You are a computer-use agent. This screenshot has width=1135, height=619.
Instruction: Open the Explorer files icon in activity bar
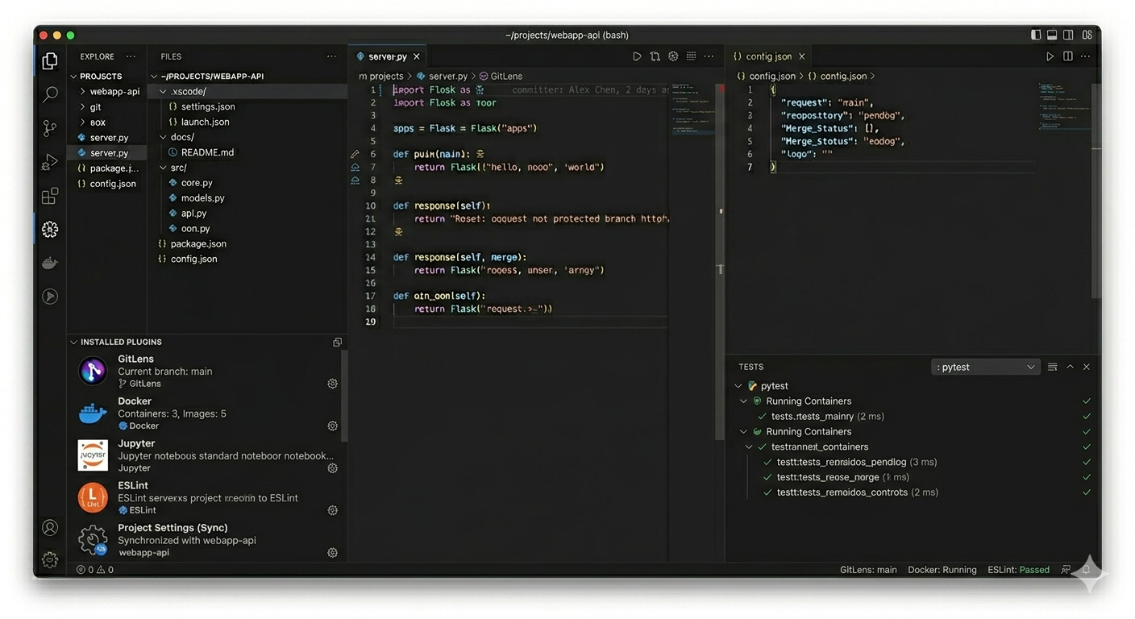[x=50, y=60]
